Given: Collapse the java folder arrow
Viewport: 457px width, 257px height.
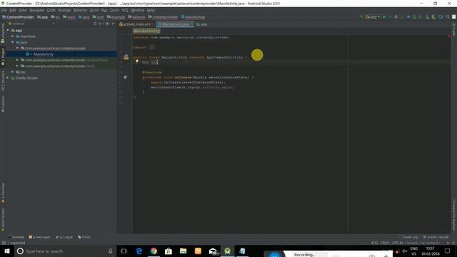Looking at the screenshot, I should tap(13, 42).
